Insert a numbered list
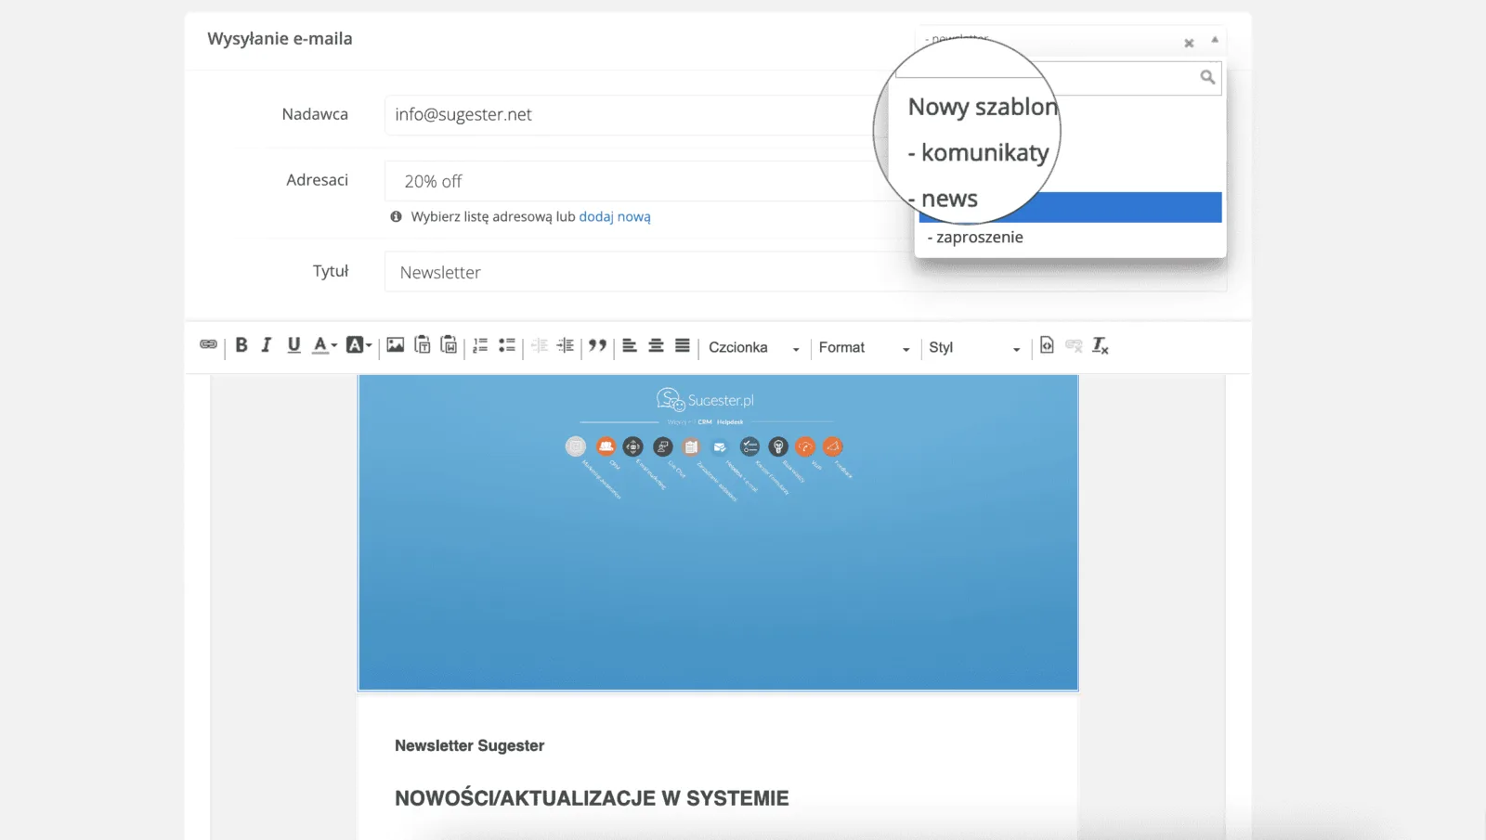Image resolution: width=1486 pixels, height=840 pixels. pyautogui.click(x=480, y=345)
